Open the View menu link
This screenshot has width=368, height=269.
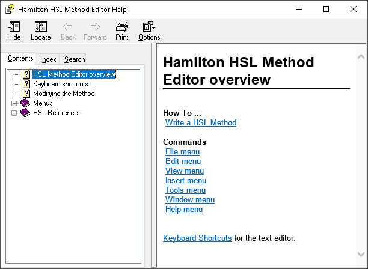185,171
